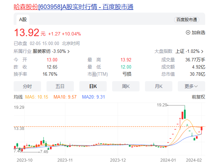Expand the 上证 index chevron
Screen dimensions: 212x163
tap(202, 51)
